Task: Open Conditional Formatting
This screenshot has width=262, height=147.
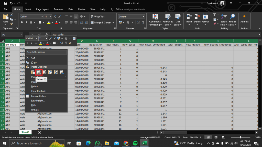Action: pos(155,20)
